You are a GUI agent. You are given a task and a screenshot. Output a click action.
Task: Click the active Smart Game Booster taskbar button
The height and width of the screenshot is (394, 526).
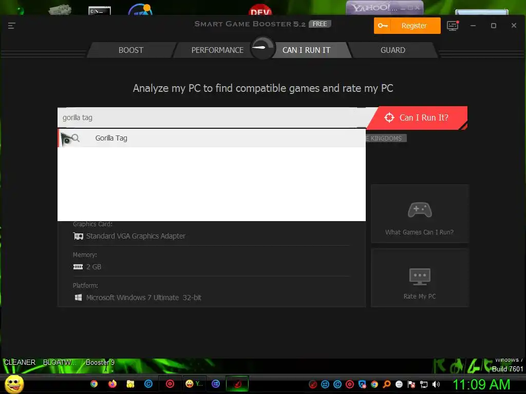coord(237,384)
